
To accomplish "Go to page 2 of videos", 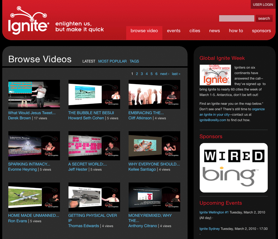I will point(137,74).
